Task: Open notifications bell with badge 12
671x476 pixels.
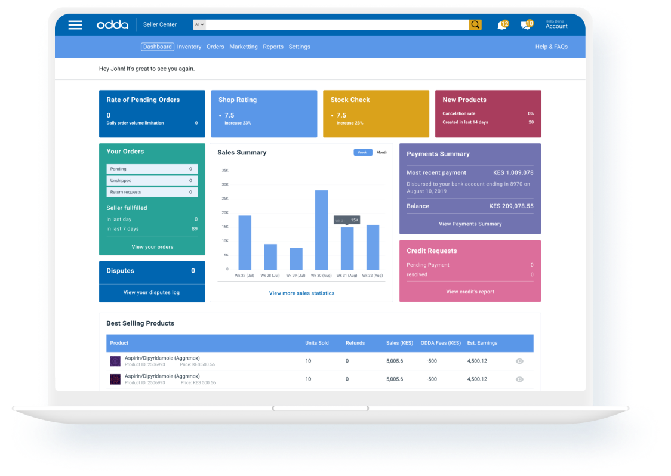Action: pos(502,26)
